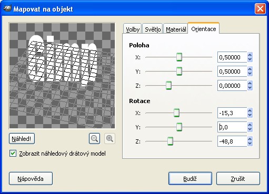Click the Rotace X slider handle
The image size is (269, 194).
click(176, 113)
